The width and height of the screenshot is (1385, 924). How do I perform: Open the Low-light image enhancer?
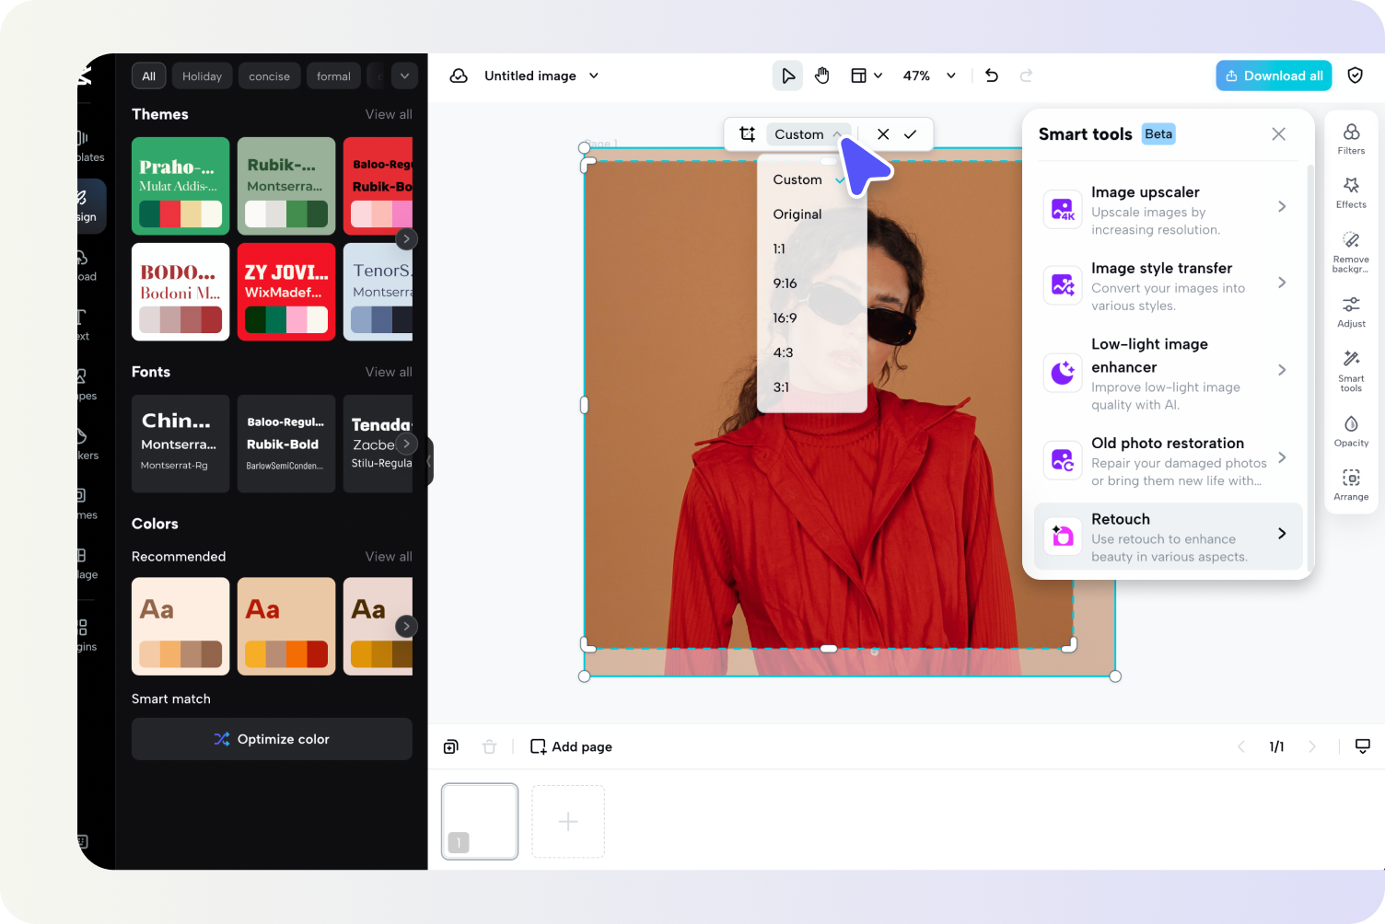tap(1168, 372)
